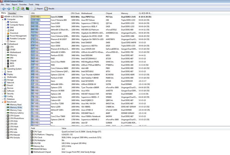Select the CPUID chip icon
This screenshot has height=155, width=230.
click(8, 50)
